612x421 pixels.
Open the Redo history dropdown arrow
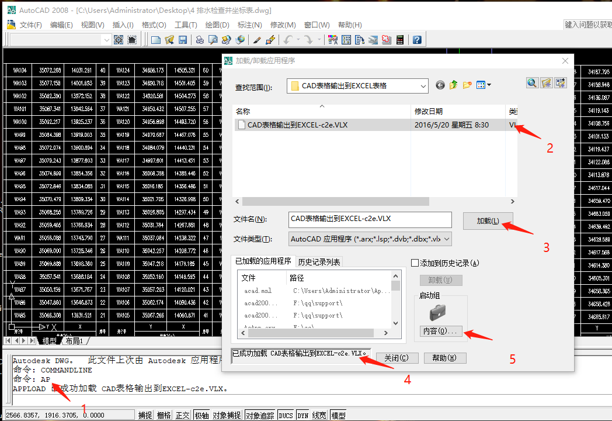[x=319, y=40]
